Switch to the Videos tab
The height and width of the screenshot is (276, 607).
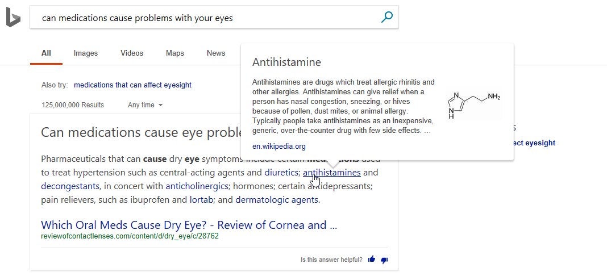tap(132, 53)
